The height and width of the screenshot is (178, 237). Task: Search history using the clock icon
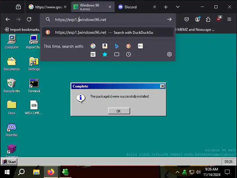tap(128, 54)
